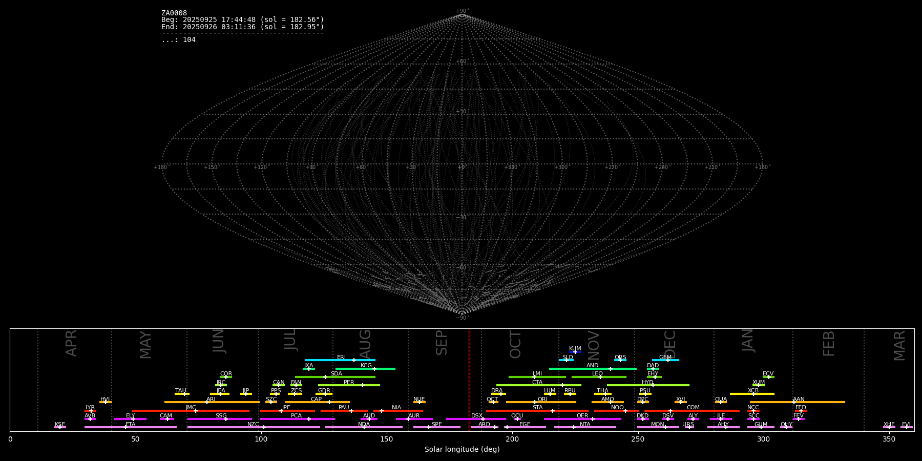Click the ORI shower label

542,400
